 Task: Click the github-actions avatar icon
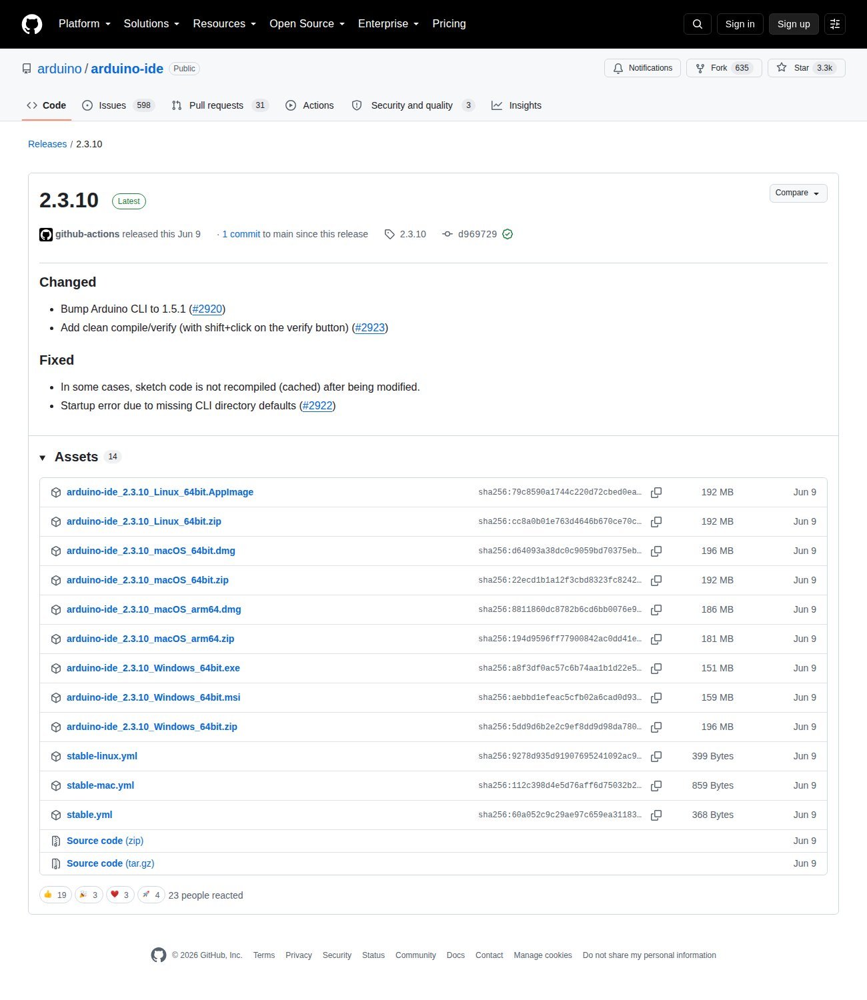pyautogui.click(x=46, y=235)
